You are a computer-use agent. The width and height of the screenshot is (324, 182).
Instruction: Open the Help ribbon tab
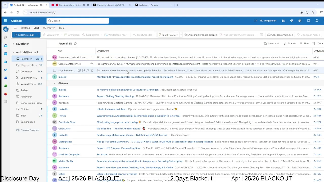pyautogui.click(x=62, y=28)
